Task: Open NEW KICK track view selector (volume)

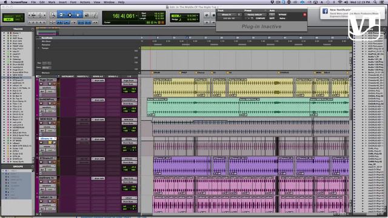Action: (x=47, y=127)
